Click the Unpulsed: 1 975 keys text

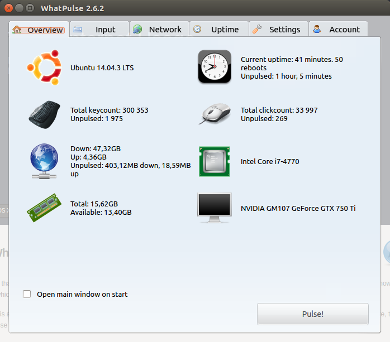coord(97,118)
